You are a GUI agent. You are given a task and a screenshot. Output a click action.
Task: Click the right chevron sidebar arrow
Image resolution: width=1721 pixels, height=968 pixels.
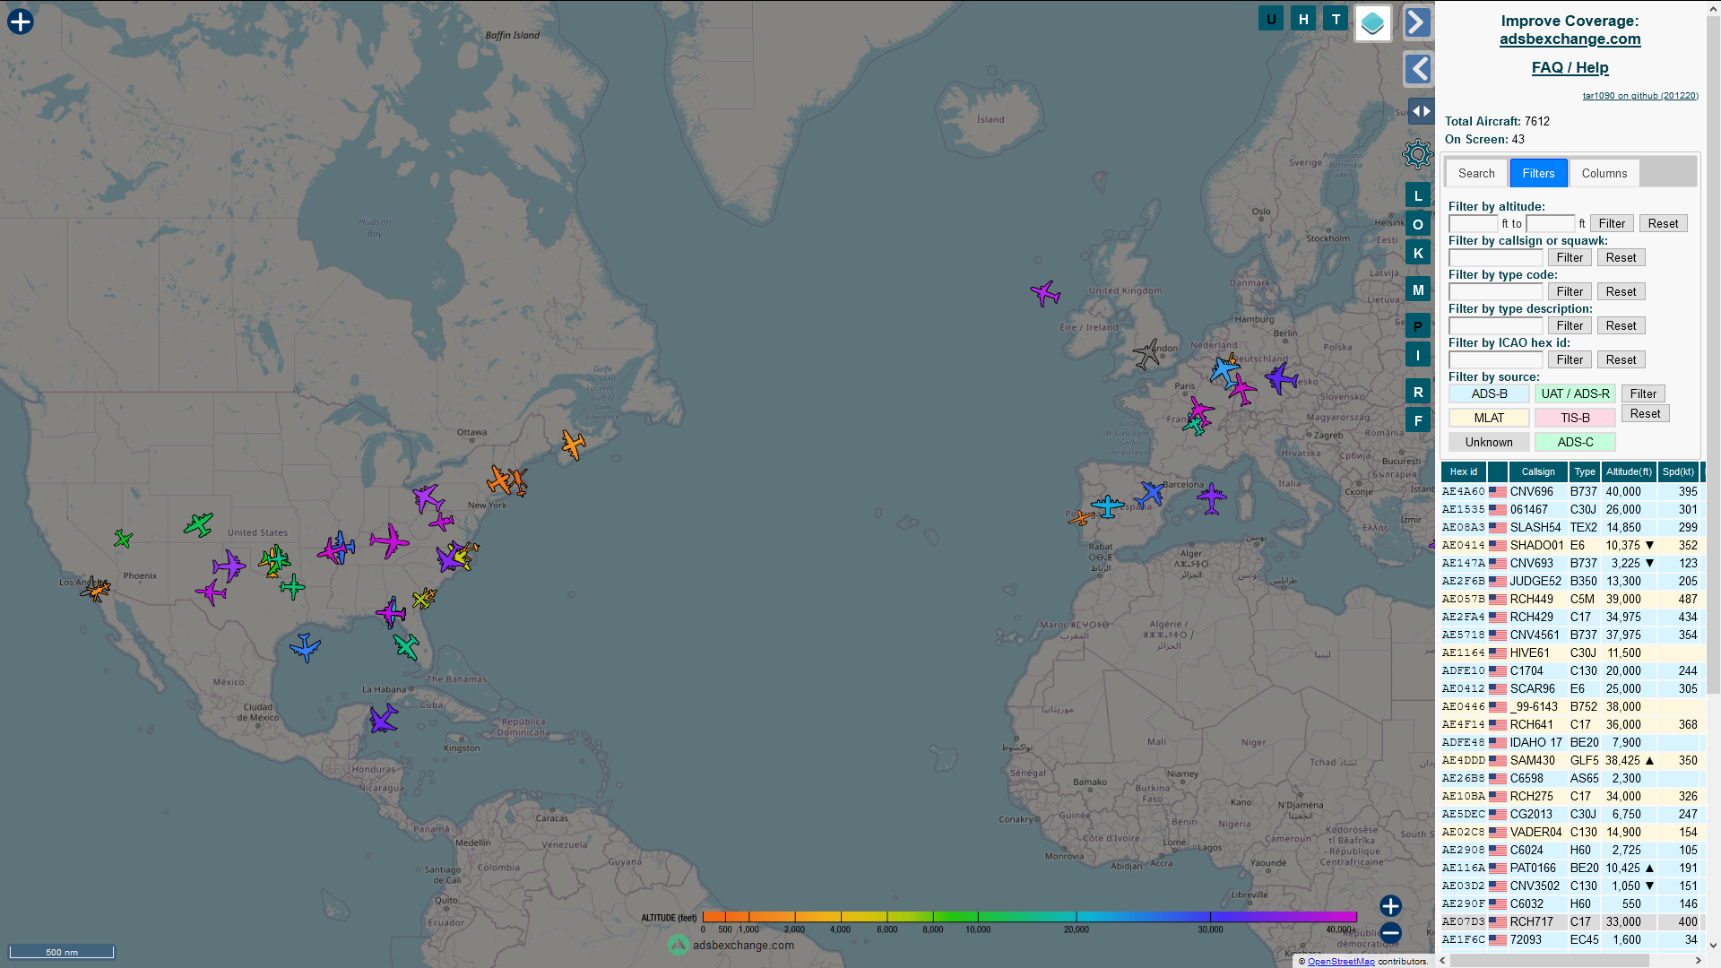click(1417, 22)
